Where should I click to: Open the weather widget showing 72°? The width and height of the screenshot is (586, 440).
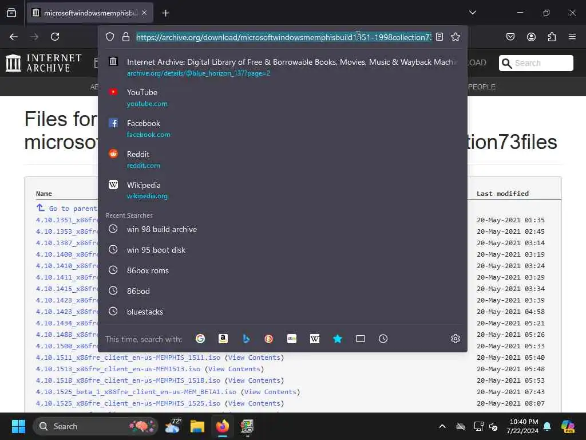[173, 426]
